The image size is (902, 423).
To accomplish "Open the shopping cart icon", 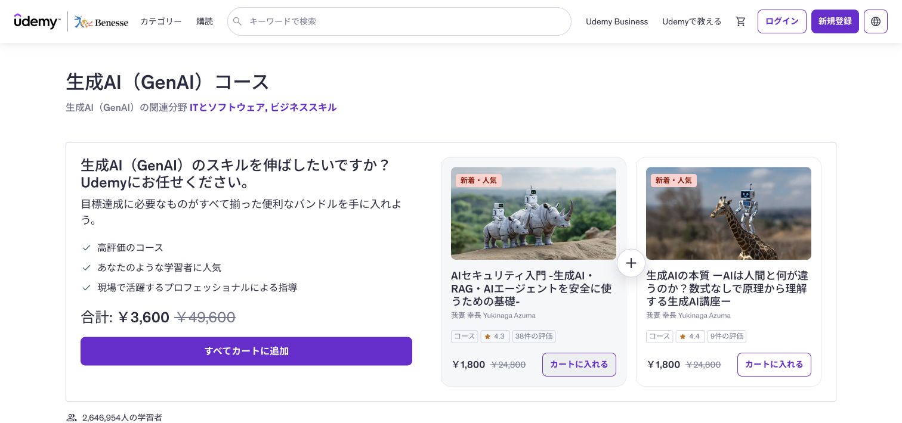I will click(x=740, y=21).
